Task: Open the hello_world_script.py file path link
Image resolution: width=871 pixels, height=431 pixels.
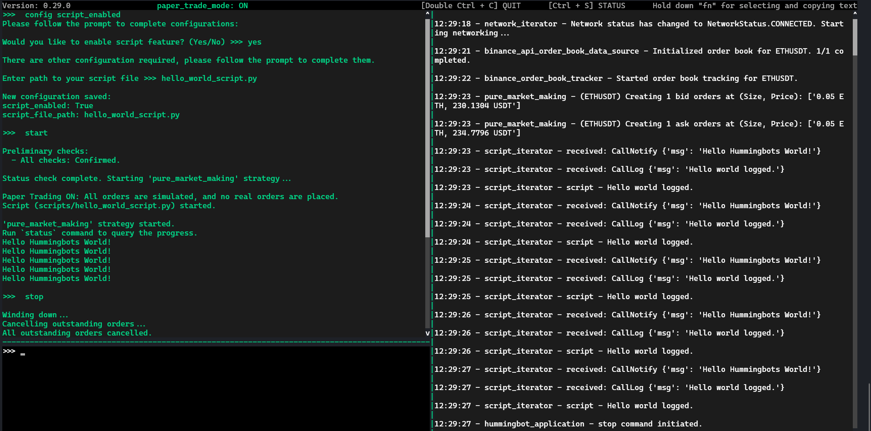Action: 209,78
